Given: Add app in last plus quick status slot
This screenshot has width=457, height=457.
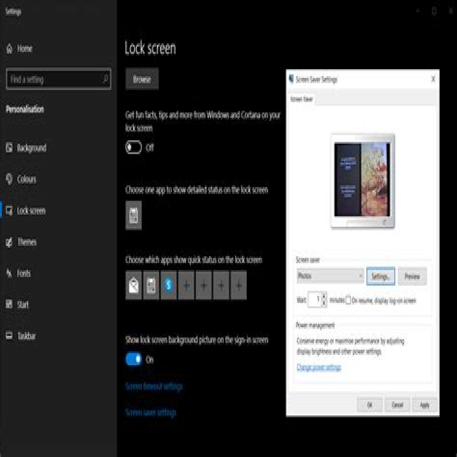Looking at the screenshot, I should pyautogui.click(x=239, y=285).
